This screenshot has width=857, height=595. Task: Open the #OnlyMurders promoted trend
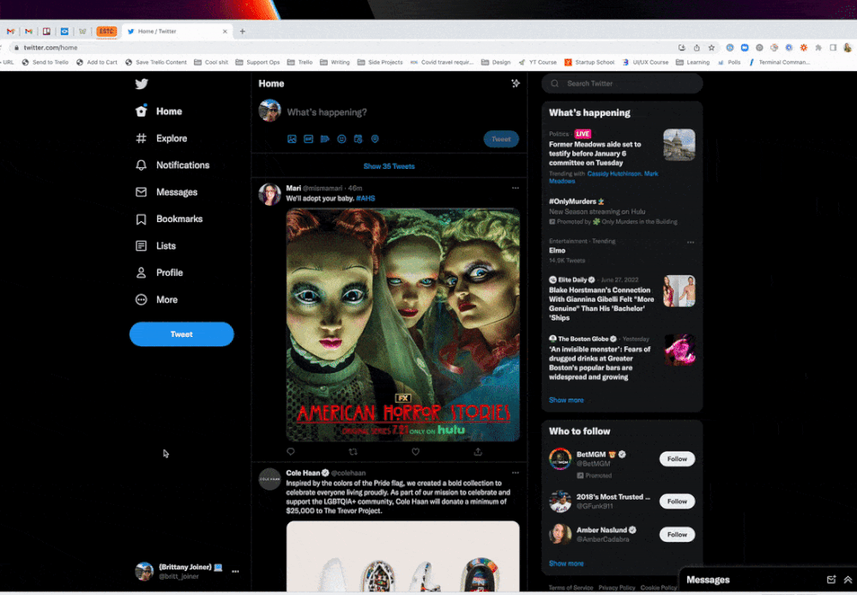[x=573, y=201]
